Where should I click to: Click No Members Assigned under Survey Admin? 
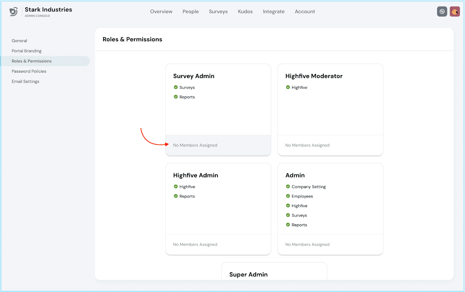(195, 145)
